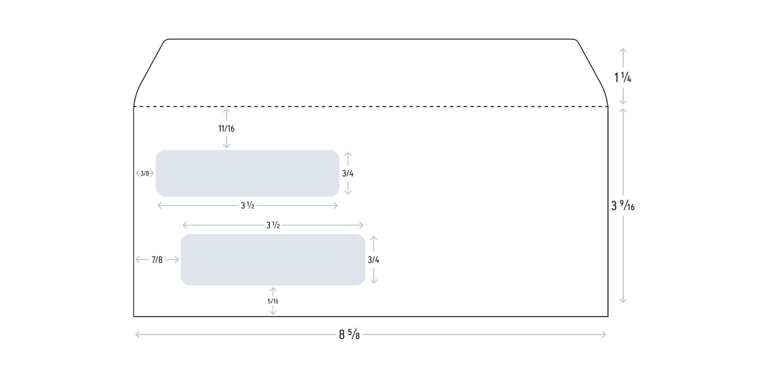This screenshot has height=384, width=769.
Task: Click the left arrowhead of the 8 5/8 dimension
Action: click(137, 335)
